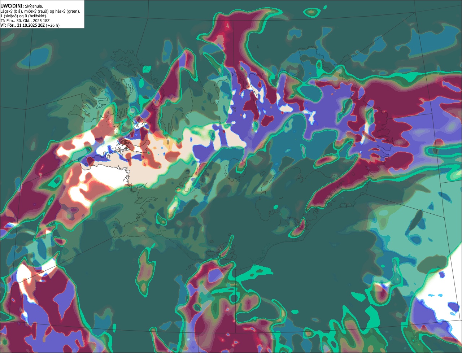Click the 'VT: Fös.. 31.10.2025 20Z (+26 h)' line
Screen dimensions: 462x353
(30, 25)
